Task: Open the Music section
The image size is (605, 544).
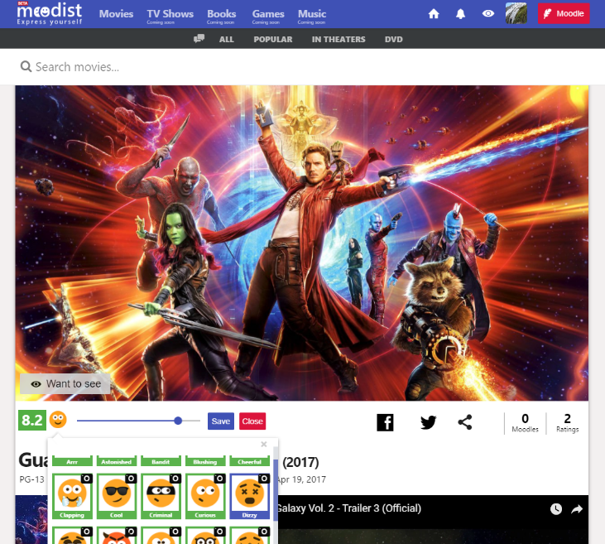Action: [x=312, y=14]
